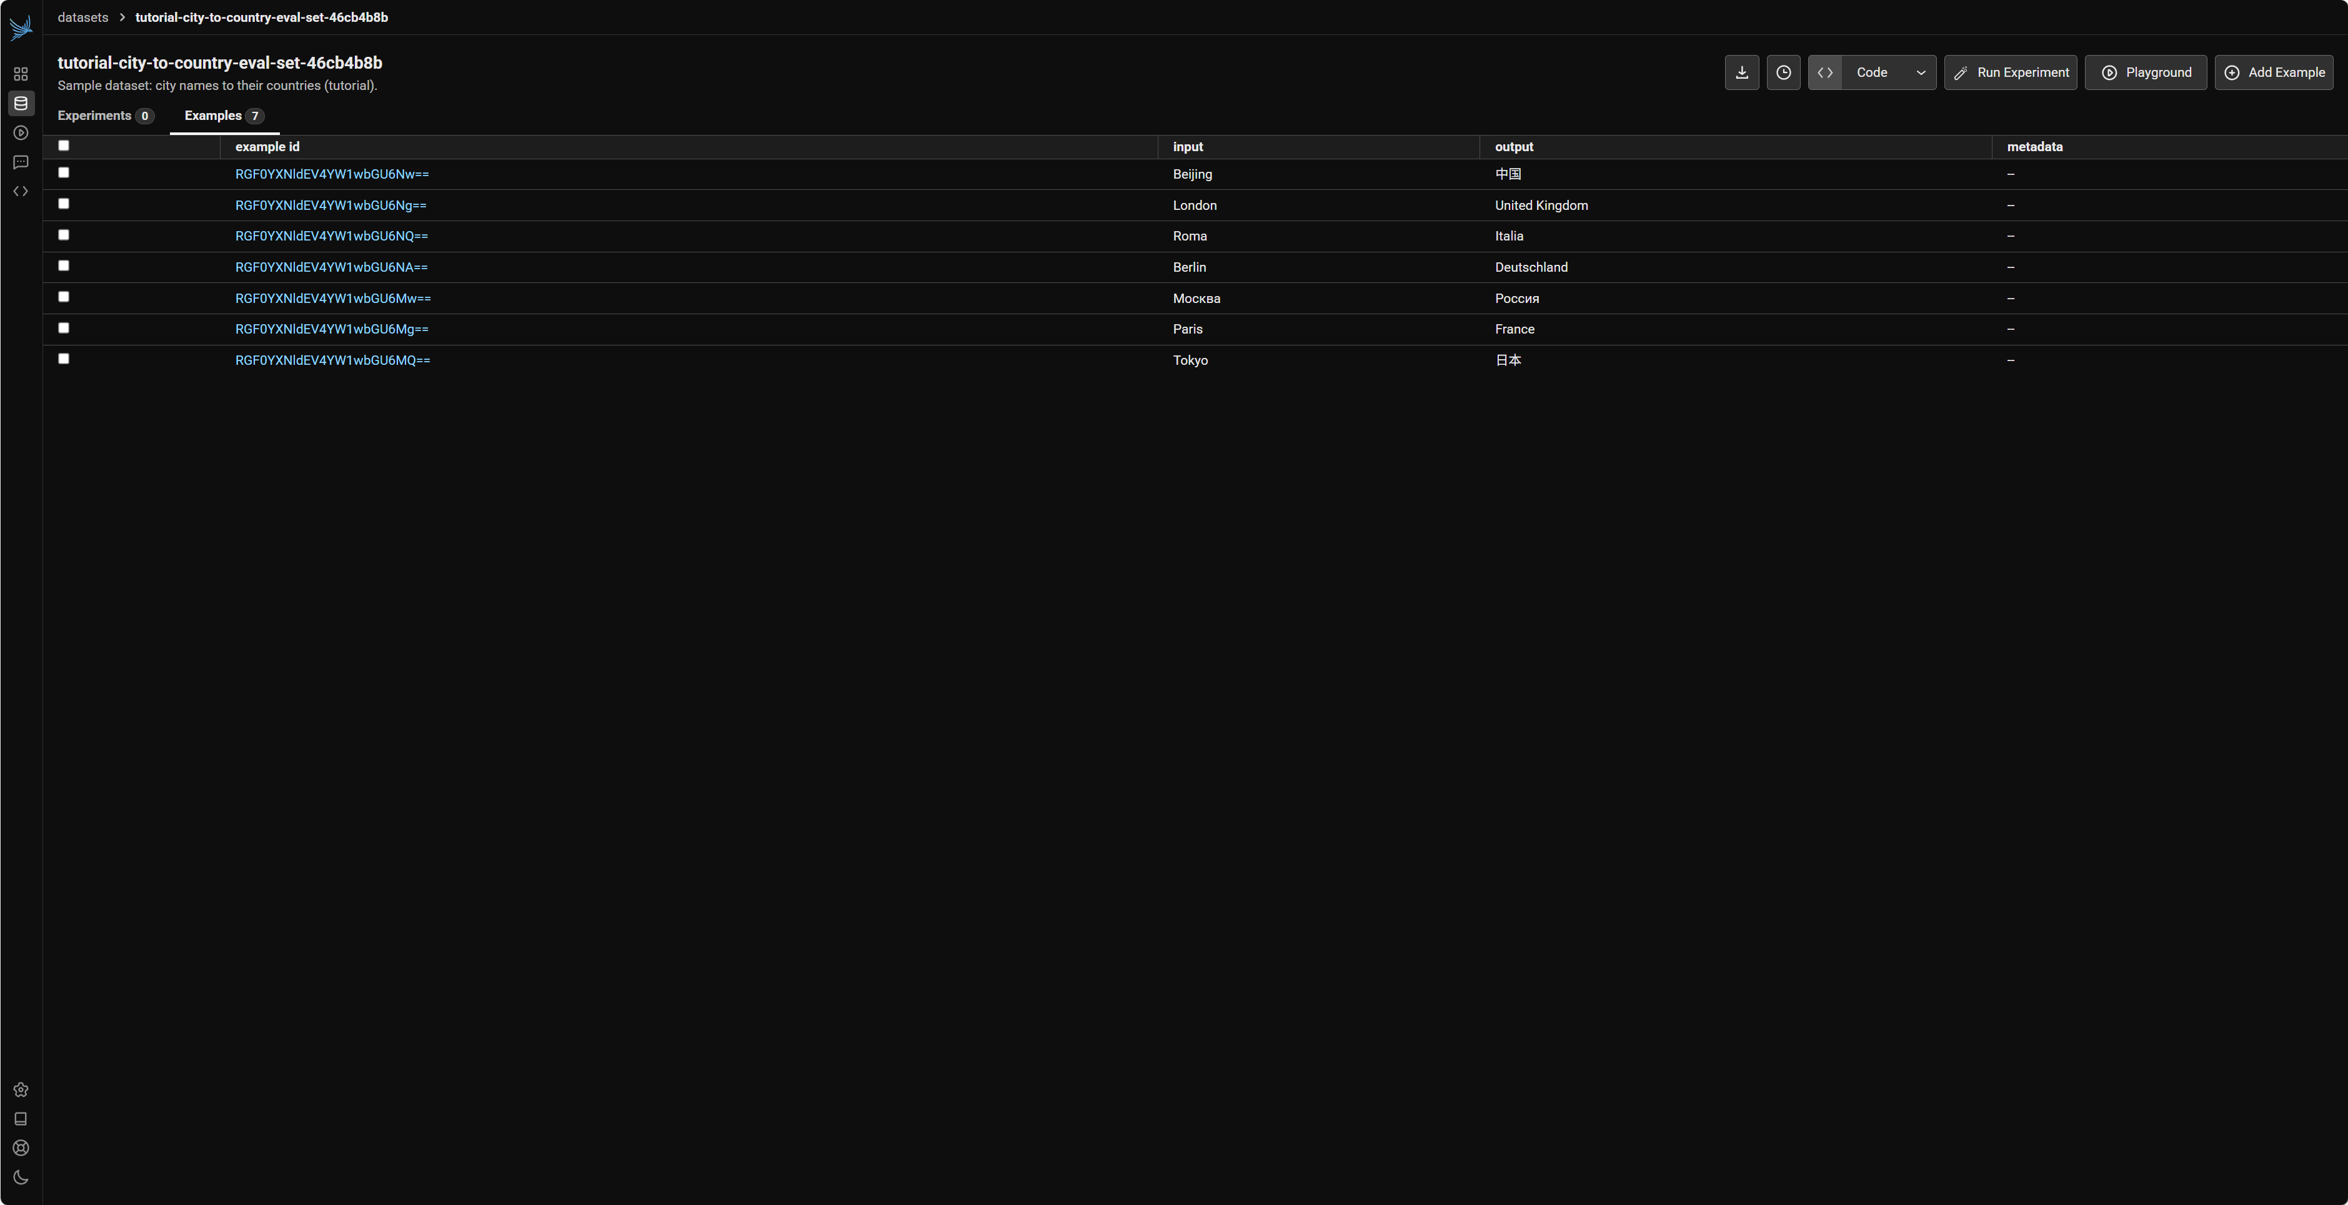Click the Phoenix bird logo icon

[x=21, y=27]
